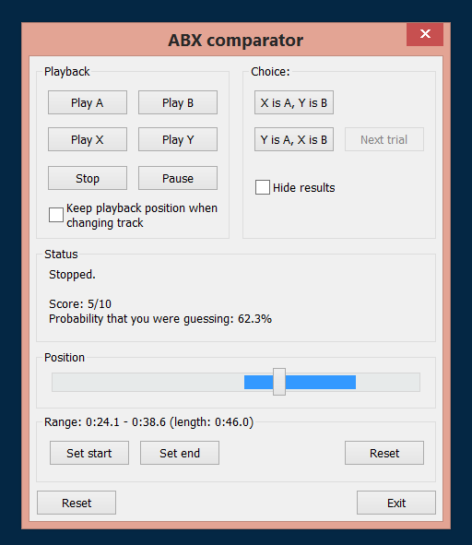Choose 'X is A, Y is B'
This screenshot has height=545, width=472.
pyautogui.click(x=294, y=102)
